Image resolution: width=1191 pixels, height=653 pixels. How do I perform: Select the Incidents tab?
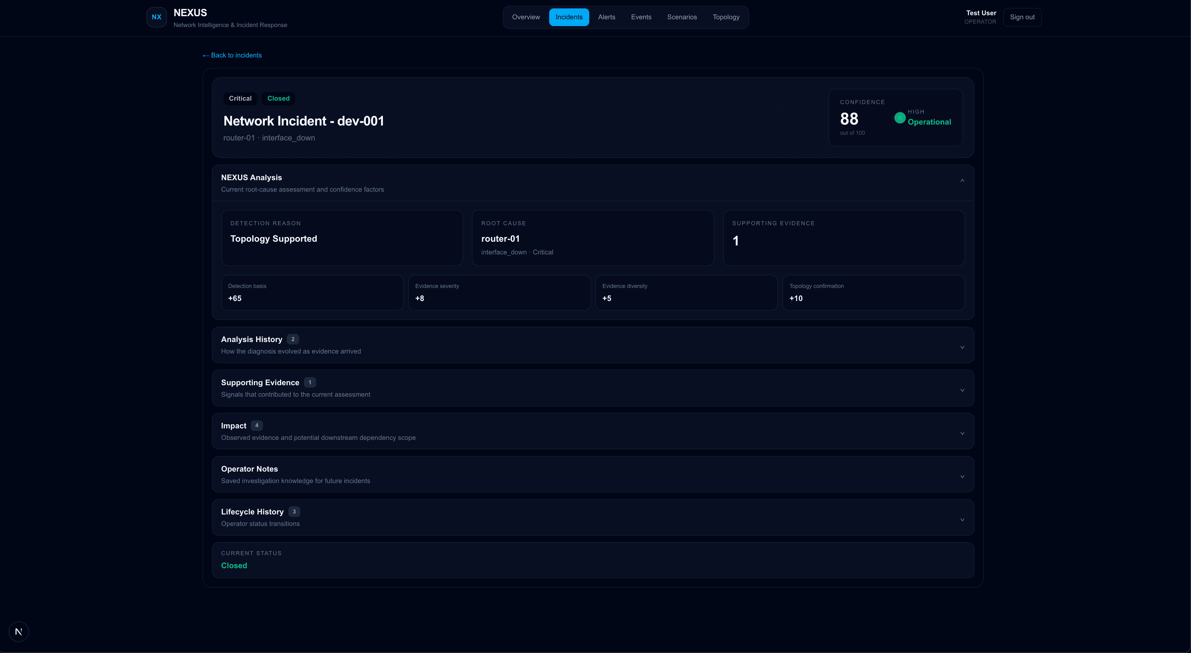pyautogui.click(x=569, y=17)
